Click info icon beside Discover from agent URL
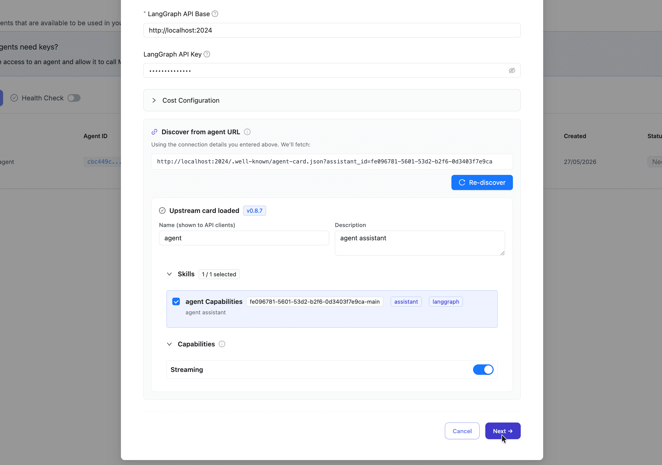The image size is (662, 465). pos(247,132)
